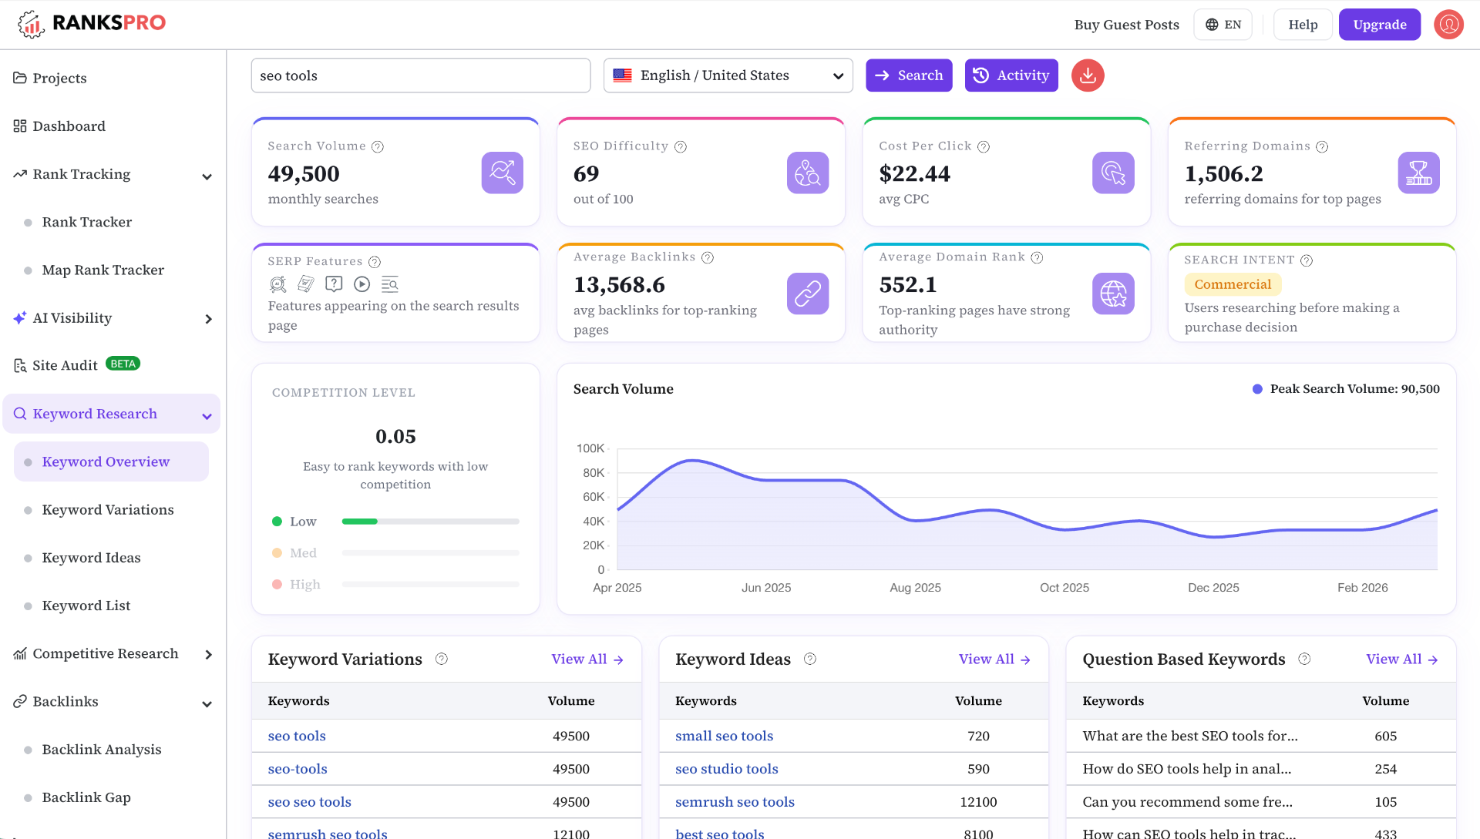Screen dimensions: 1480x839
Task: Collapse the Keyword Research chevron
Action: 207,416
